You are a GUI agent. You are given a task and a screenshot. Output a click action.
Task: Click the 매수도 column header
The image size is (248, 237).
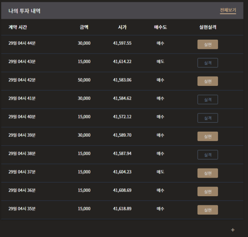[160, 27]
